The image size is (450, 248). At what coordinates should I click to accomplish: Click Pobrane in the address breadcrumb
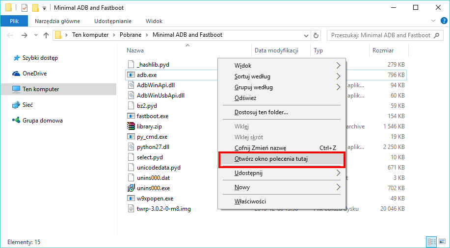coord(131,35)
